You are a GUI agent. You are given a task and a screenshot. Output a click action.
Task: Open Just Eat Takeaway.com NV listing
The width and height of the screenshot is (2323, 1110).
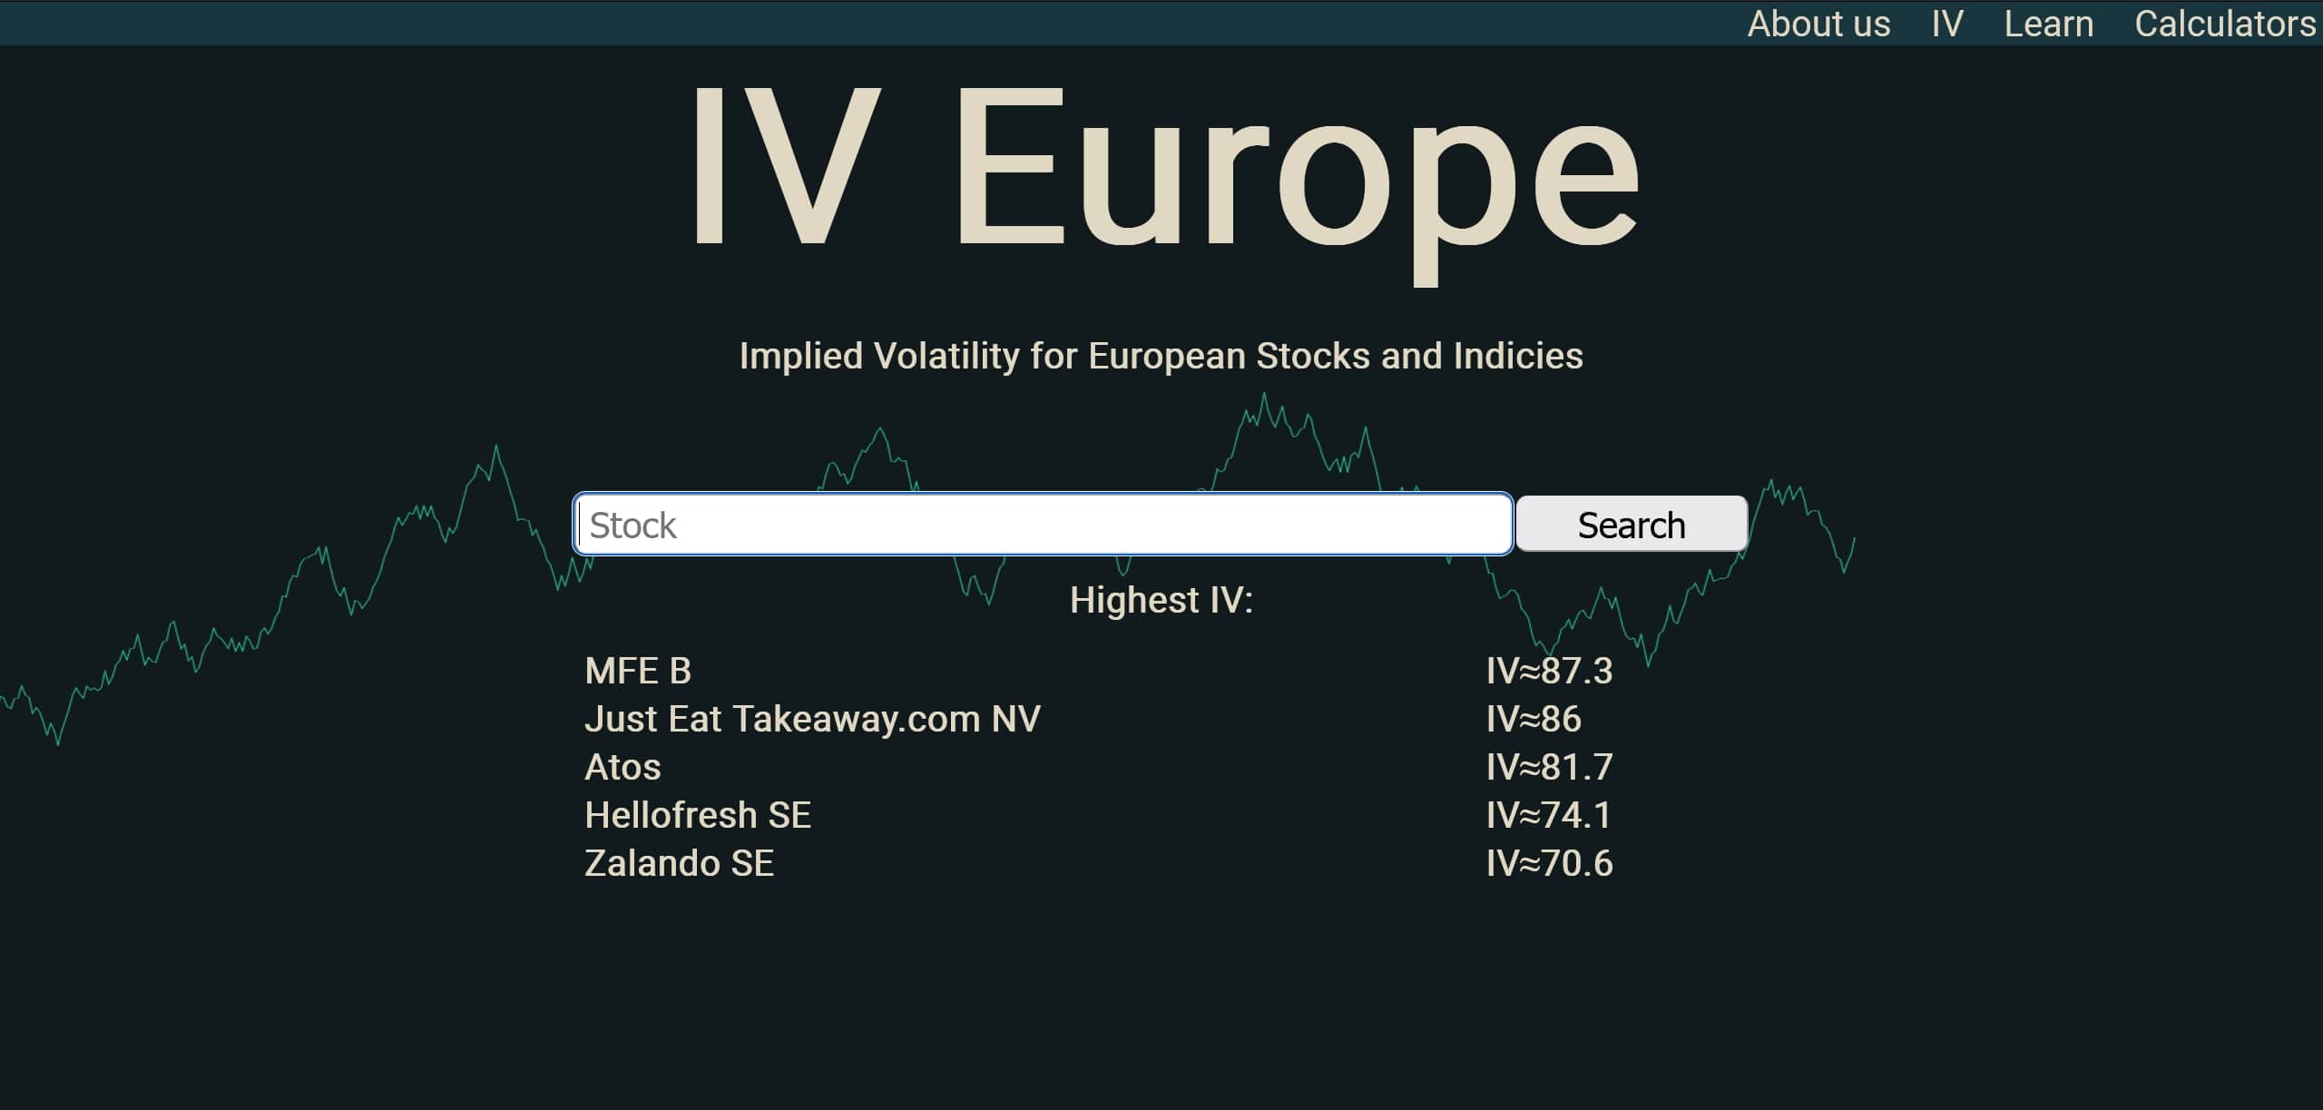(813, 718)
